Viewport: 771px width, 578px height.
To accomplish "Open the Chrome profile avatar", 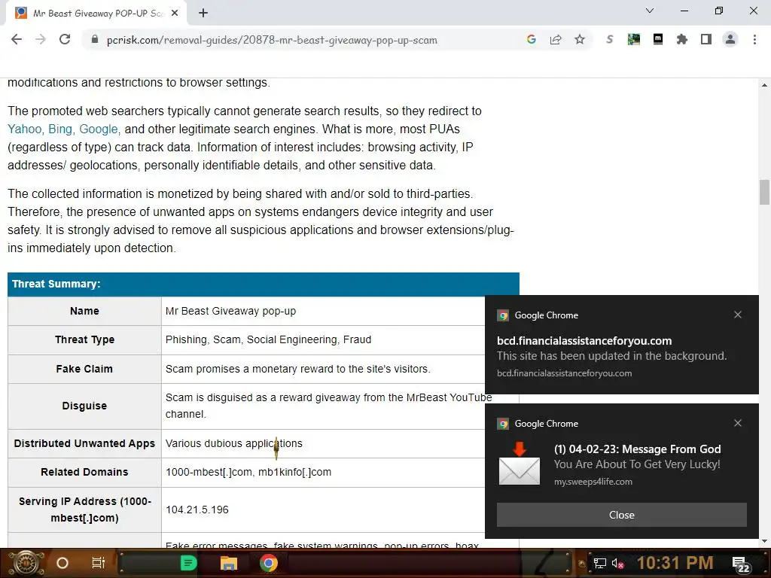I will [x=730, y=39].
